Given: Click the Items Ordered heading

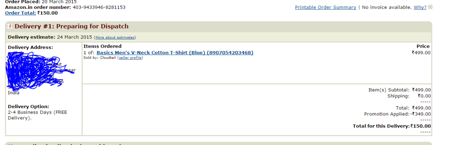Looking at the screenshot, I should [103, 46].
